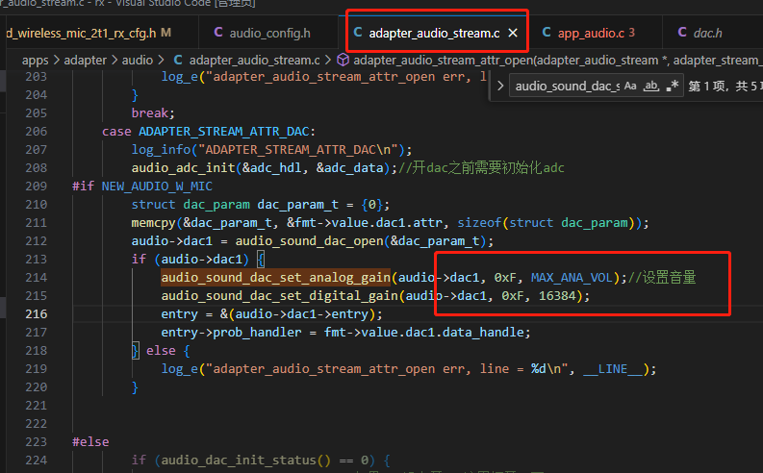Toggle Use Regular Expression option
This screenshot has height=473, width=763.
672,87
